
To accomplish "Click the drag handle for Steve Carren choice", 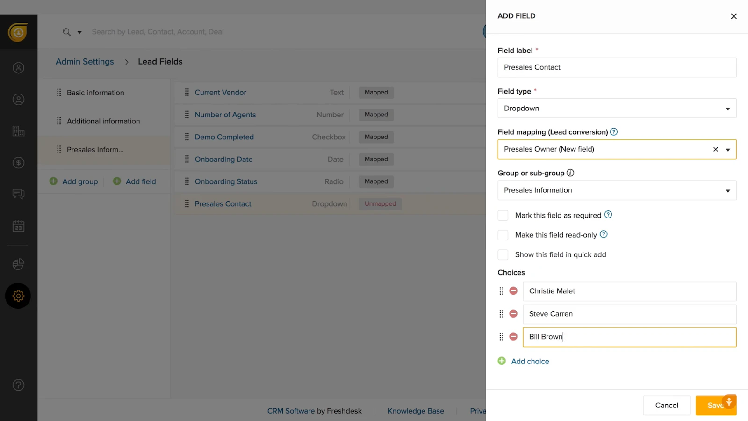I will pyautogui.click(x=502, y=314).
